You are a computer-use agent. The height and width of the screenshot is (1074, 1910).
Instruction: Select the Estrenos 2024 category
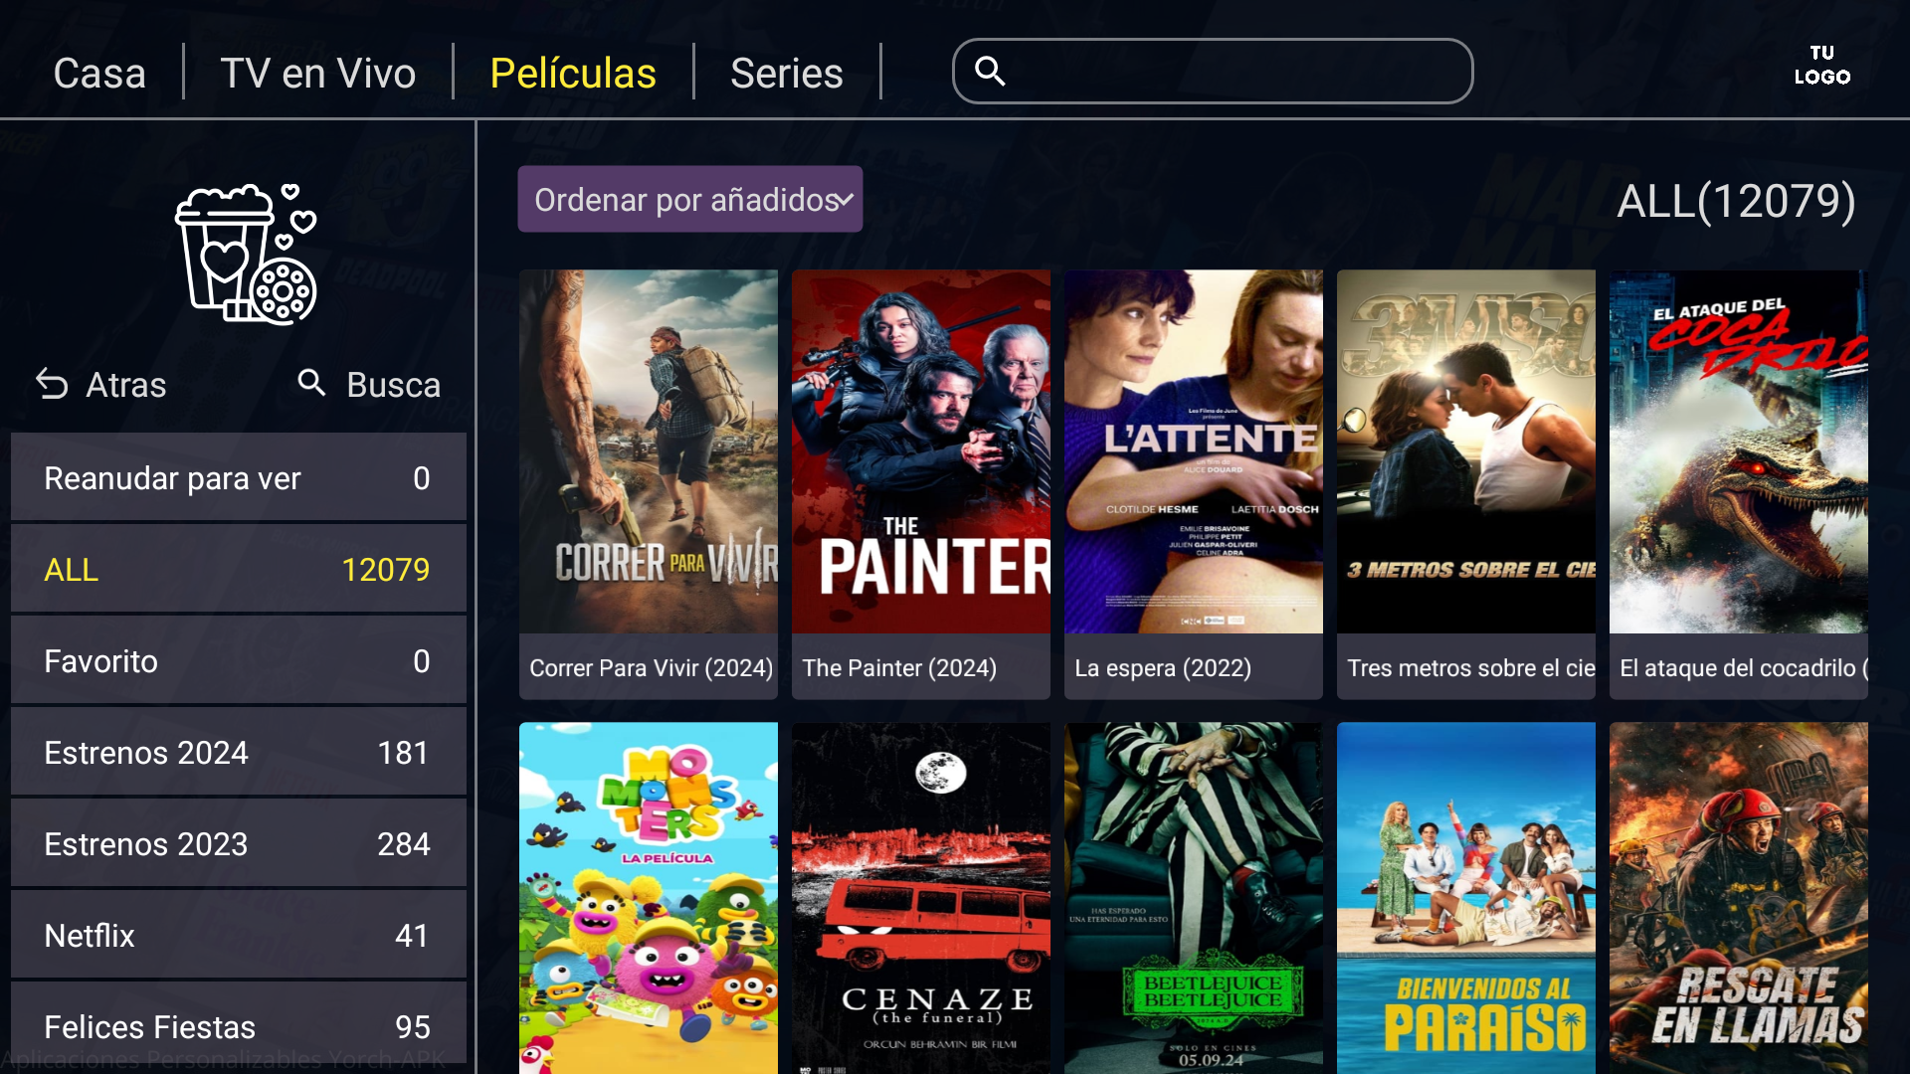tap(239, 753)
